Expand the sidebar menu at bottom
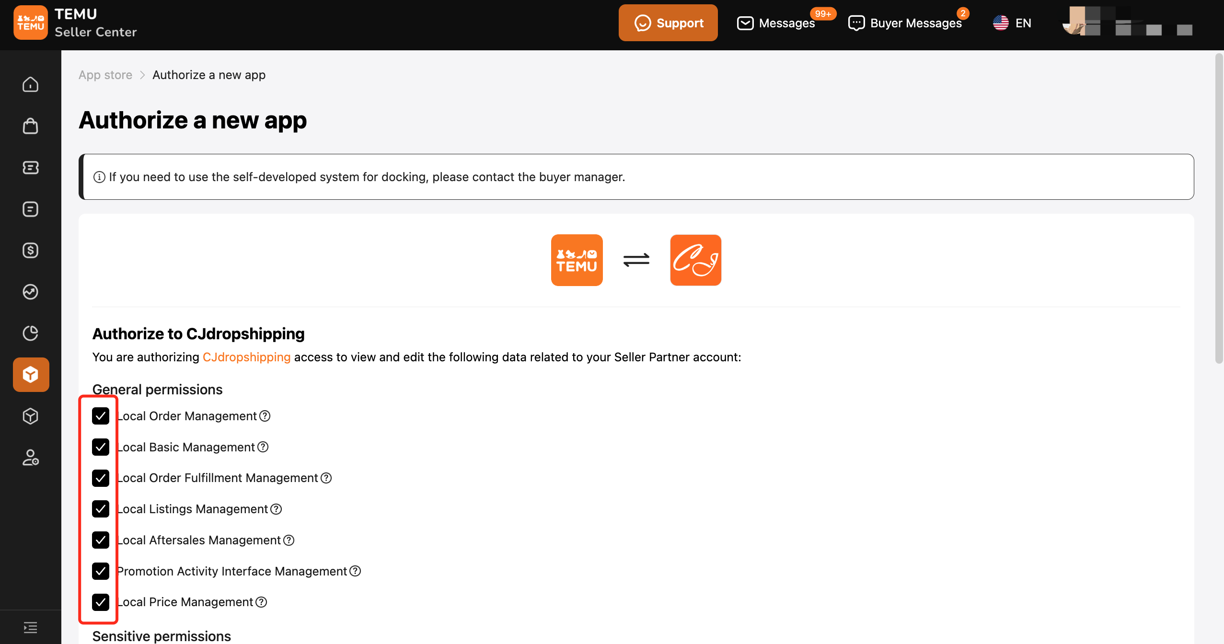This screenshot has height=644, width=1224. tap(30, 627)
